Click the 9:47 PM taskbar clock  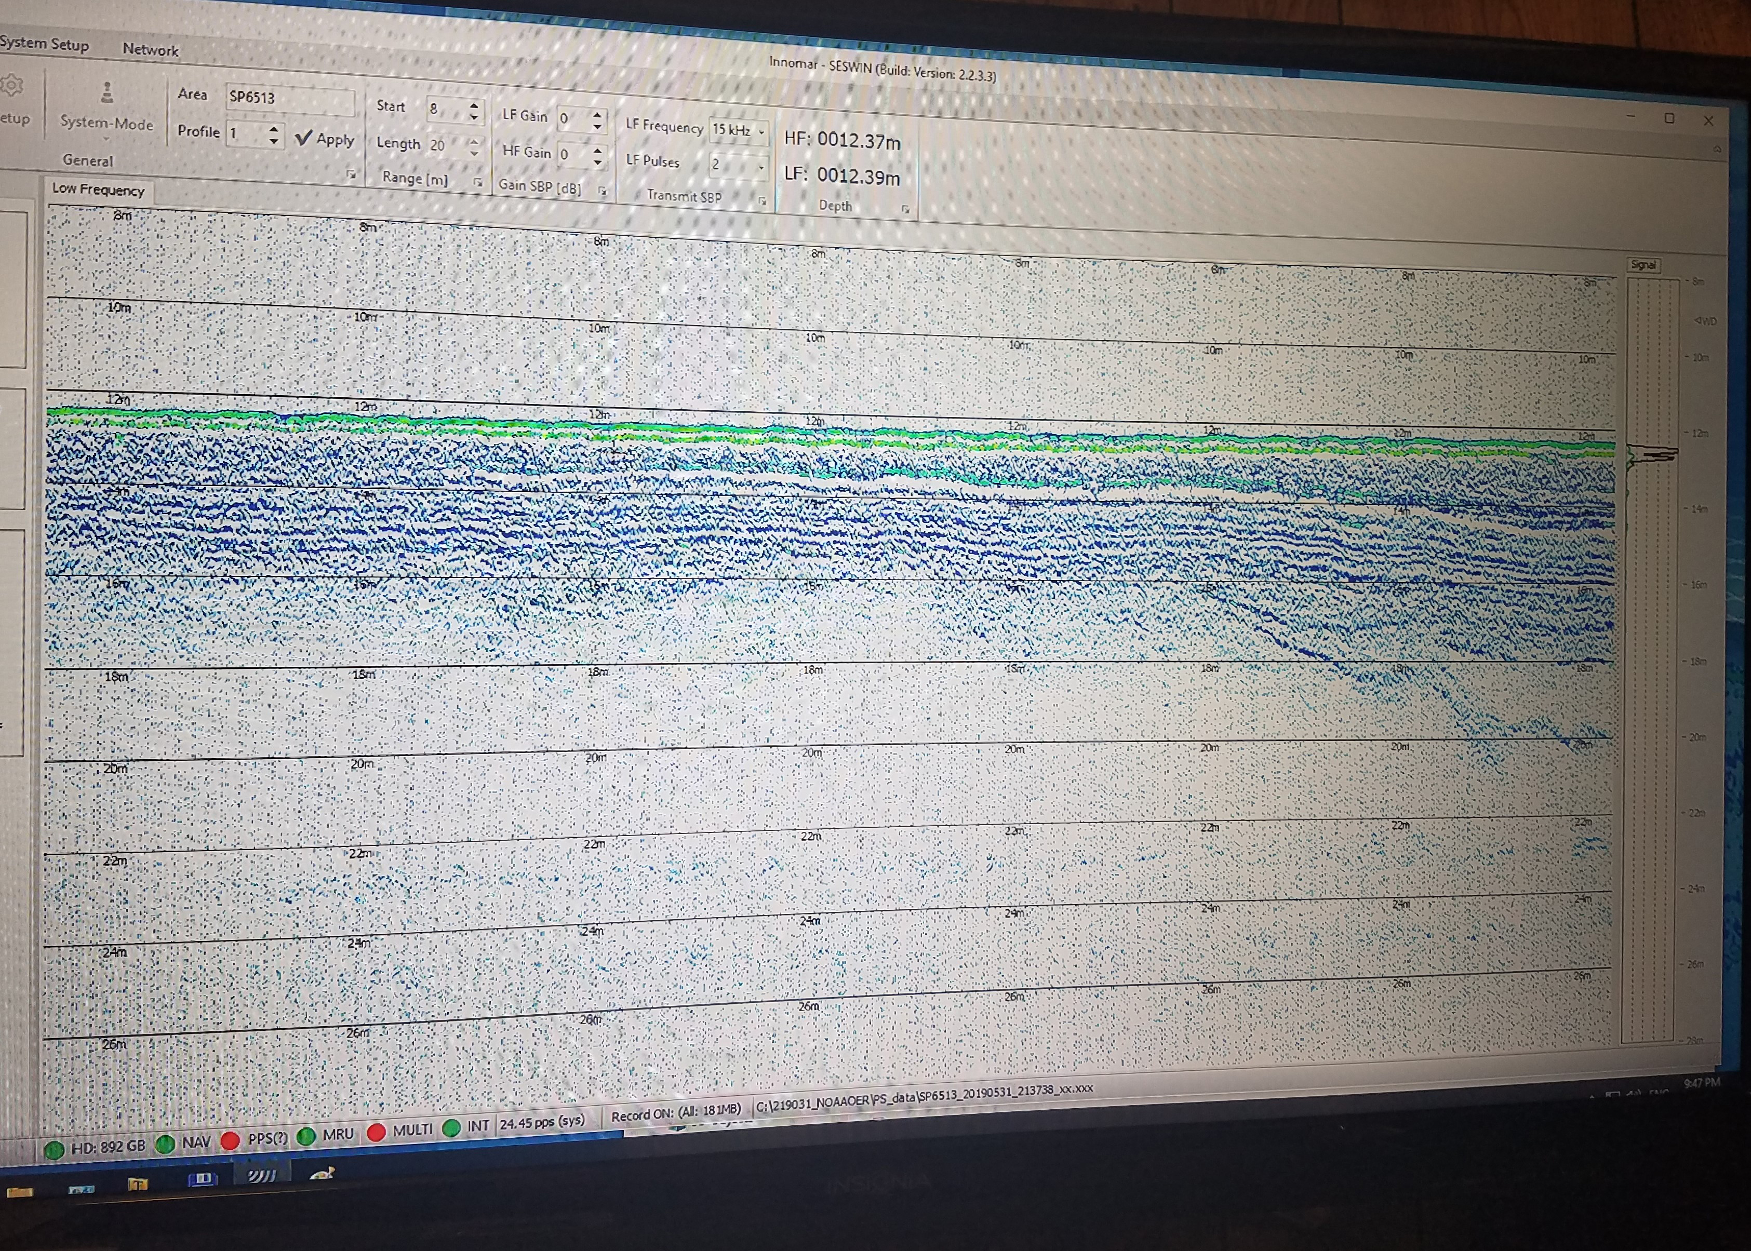tap(1702, 1083)
